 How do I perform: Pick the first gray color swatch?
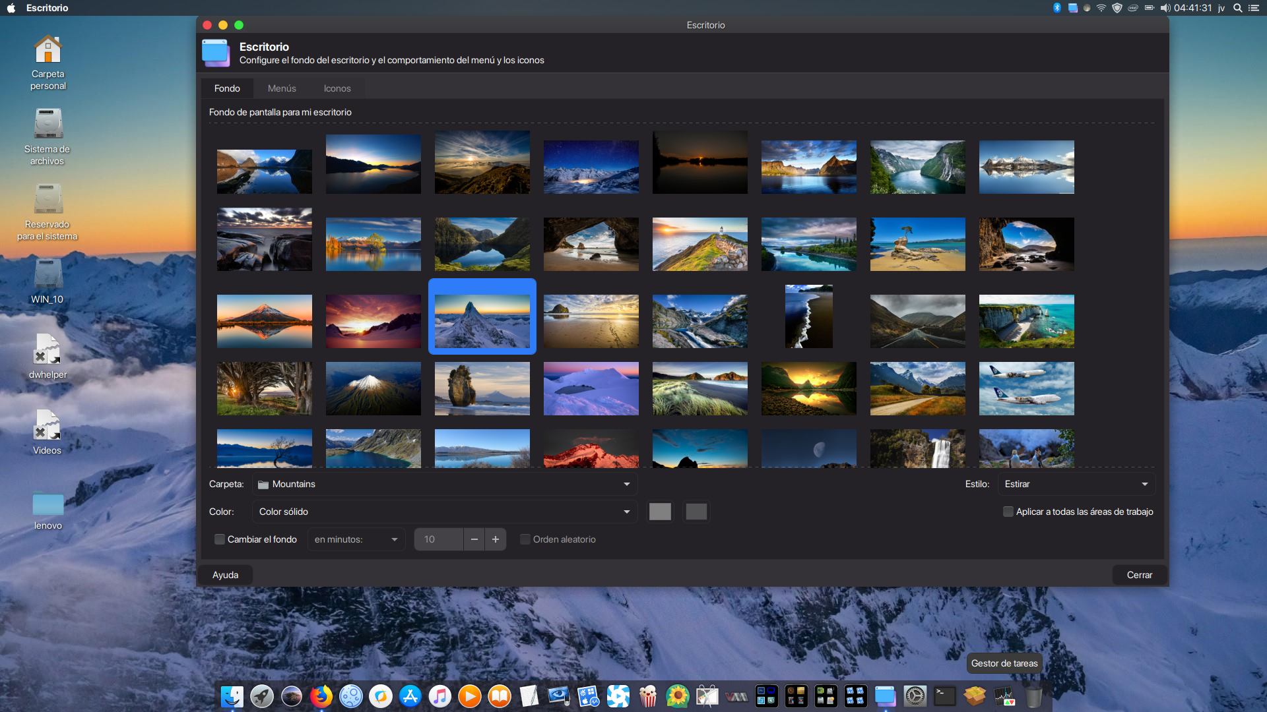coord(660,512)
